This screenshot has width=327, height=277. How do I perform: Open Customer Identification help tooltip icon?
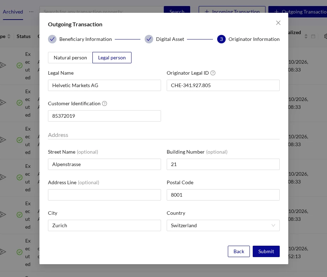[x=104, y=103]
